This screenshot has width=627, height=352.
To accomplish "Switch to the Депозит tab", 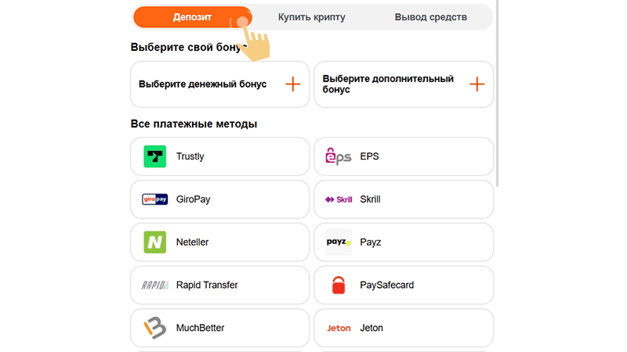I will coord(192,17).
